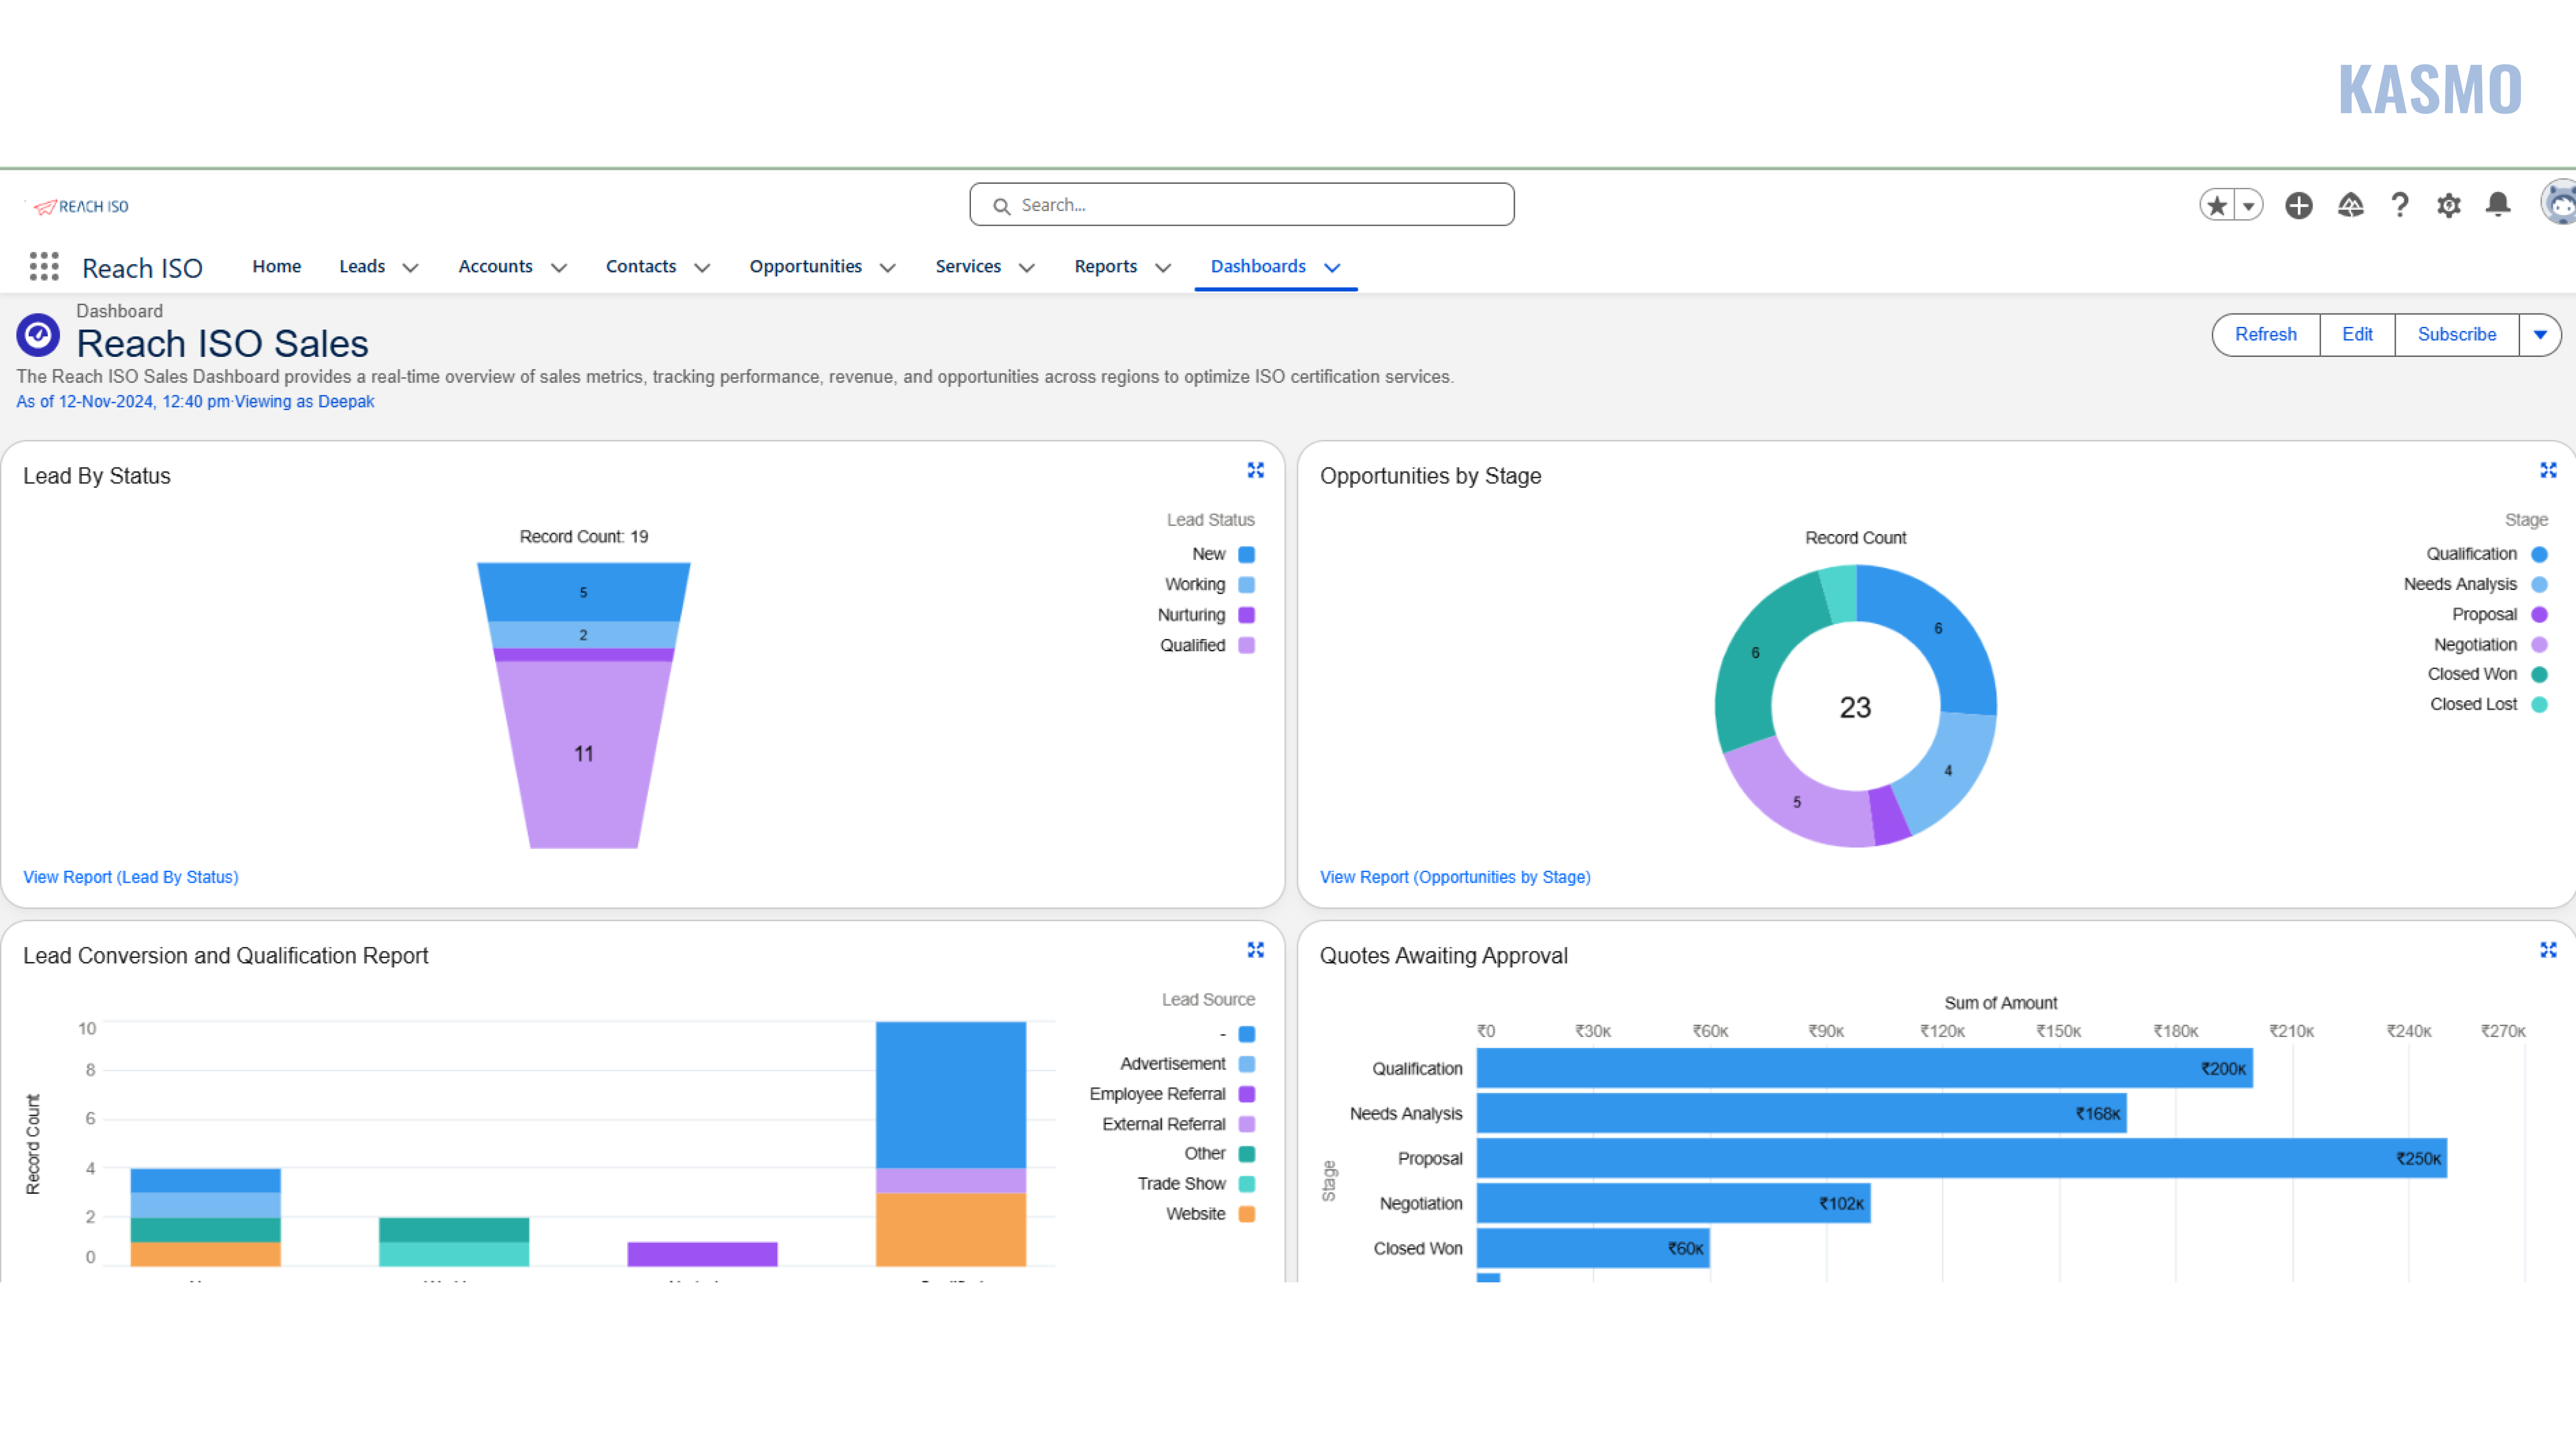This screenshot has width=2576, height=1449.
Task: Click the Closed Won stage legend dot
Action: pyautogui.click(x=2538, y=674)
